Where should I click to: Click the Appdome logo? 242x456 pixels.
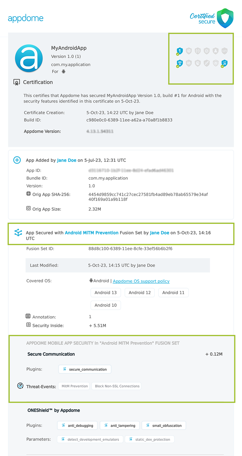(26, 18)
